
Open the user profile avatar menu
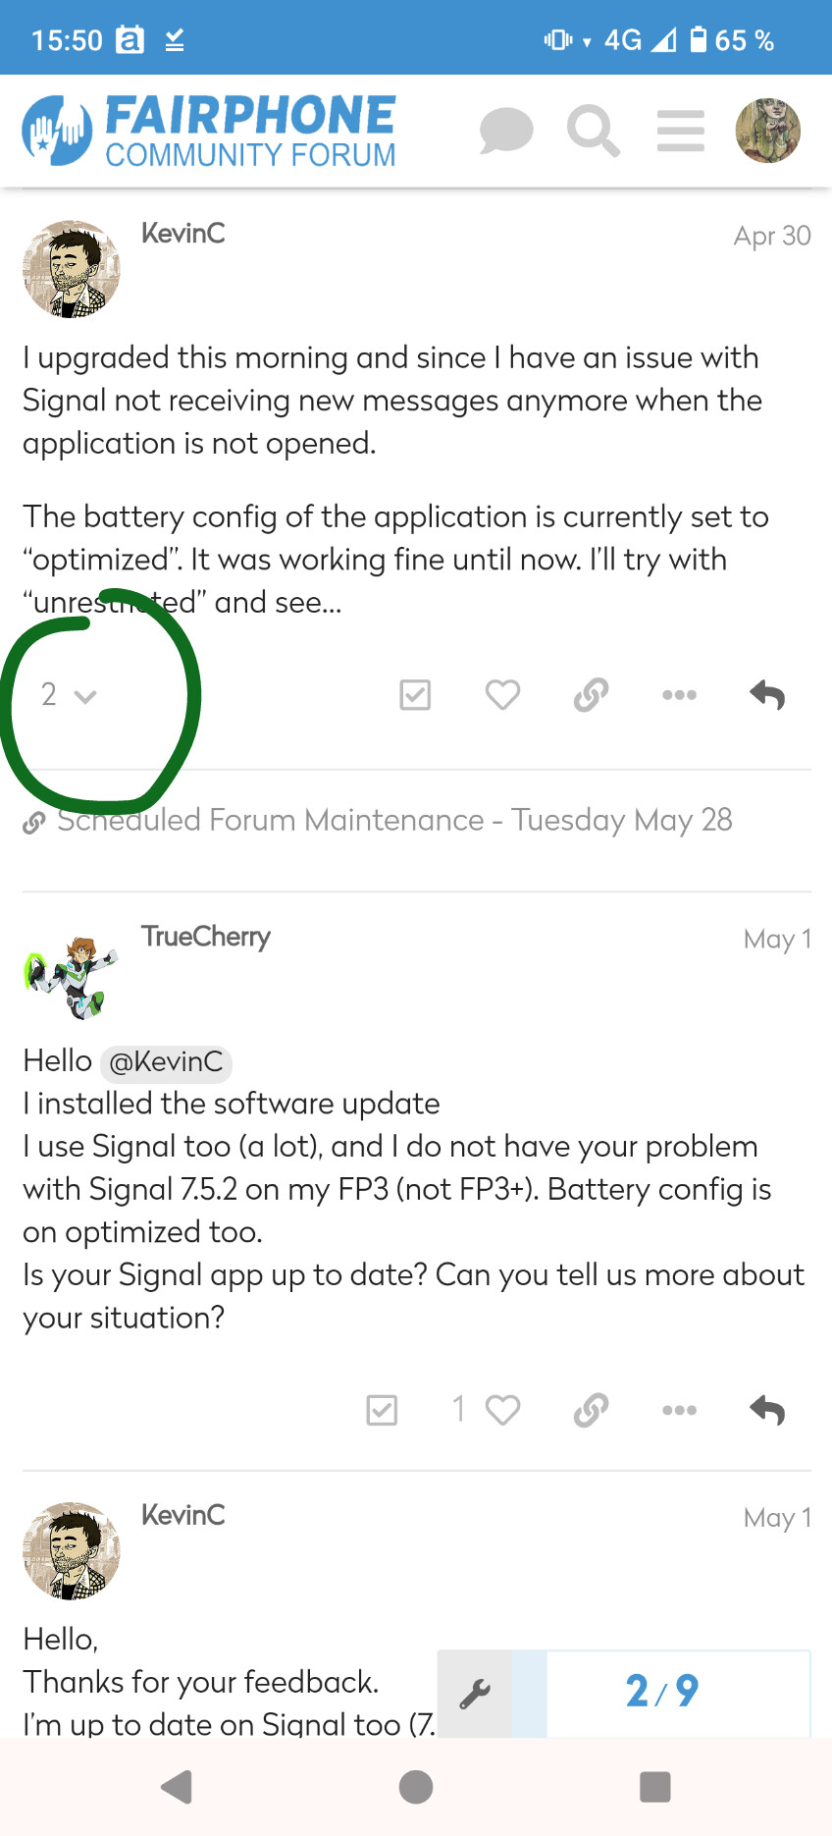[767, 131]
